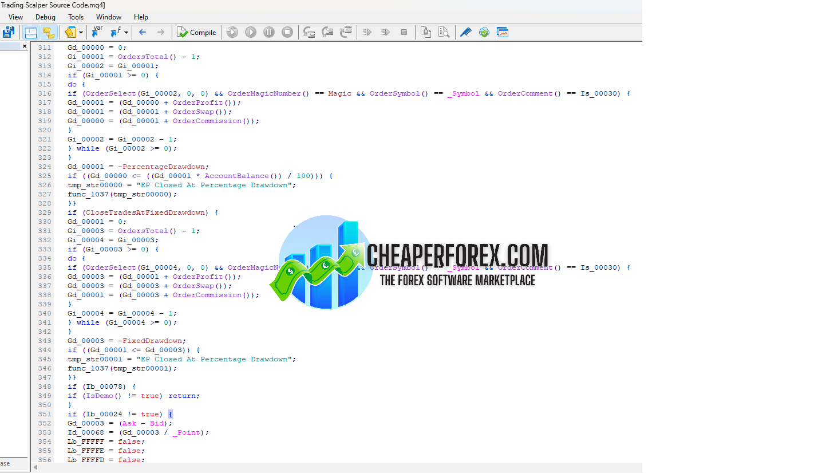Click the copy documents toolbar icon
Image resolution: width=834 pixels, height=473 pixels.
[426, 32]
